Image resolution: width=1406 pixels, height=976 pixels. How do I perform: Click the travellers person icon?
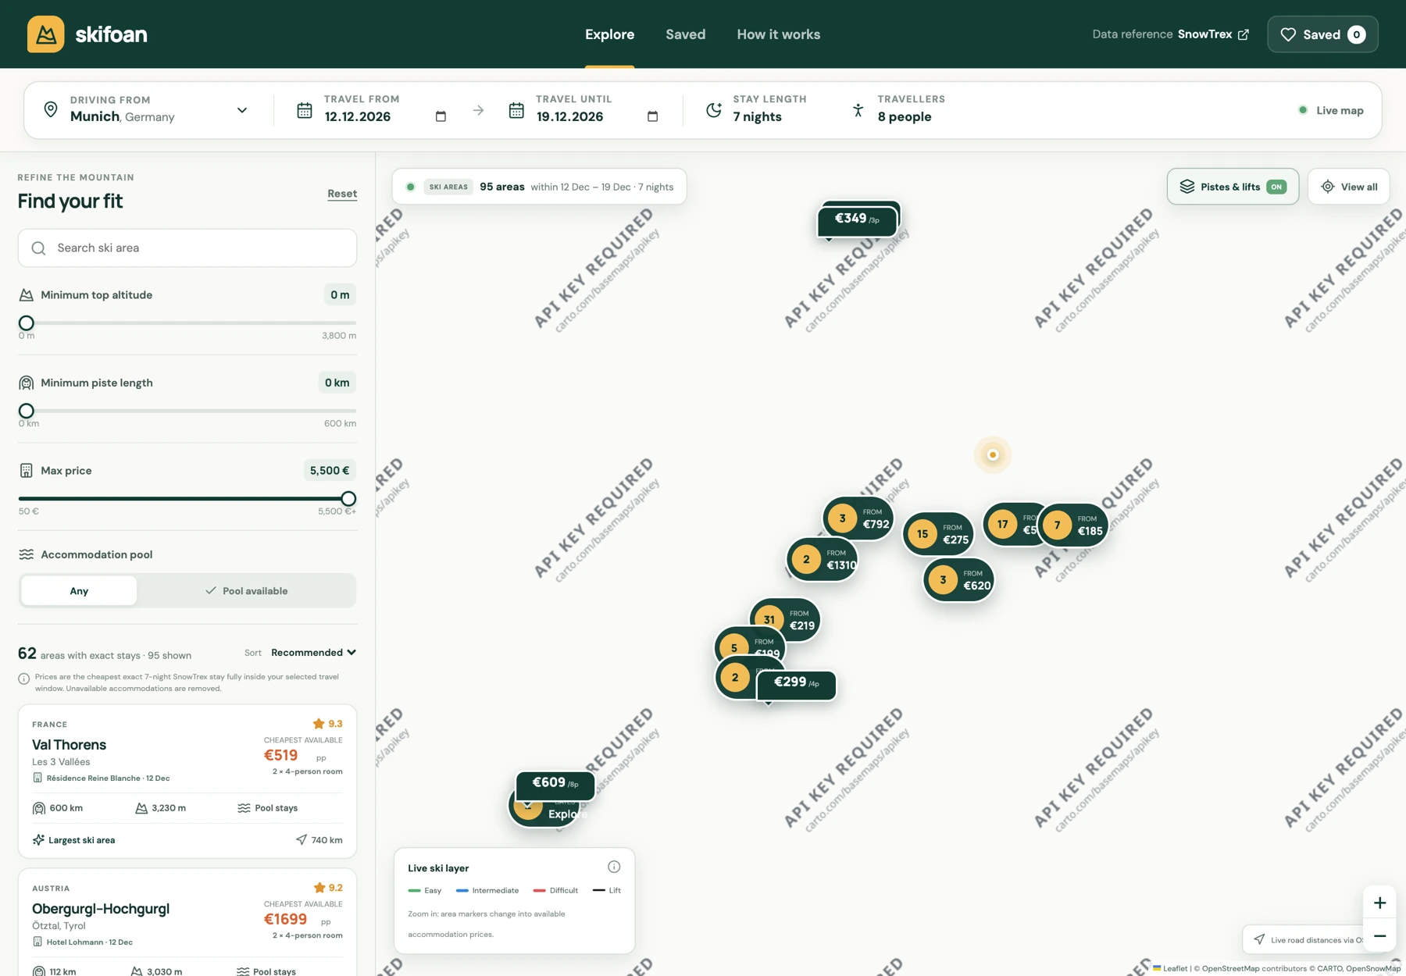(858, 110)
